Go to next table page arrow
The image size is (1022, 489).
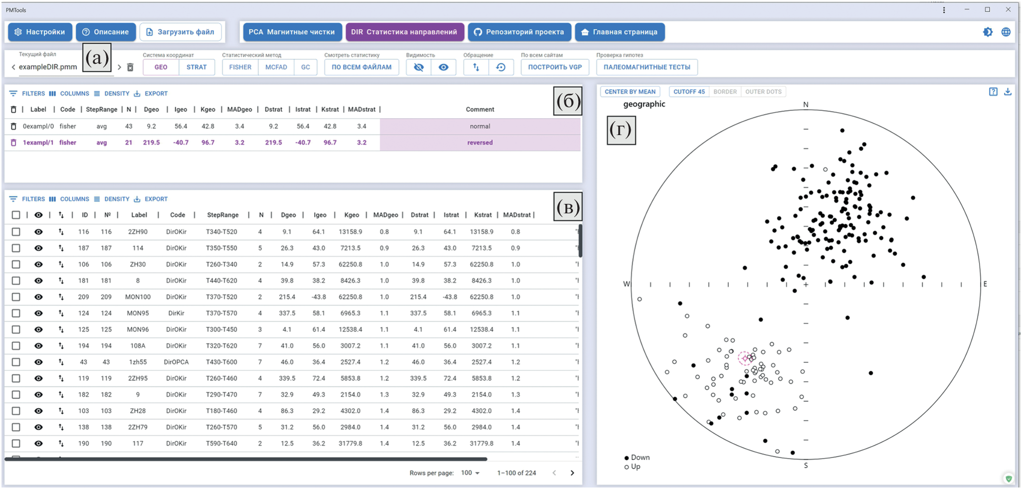click(572, 473)
